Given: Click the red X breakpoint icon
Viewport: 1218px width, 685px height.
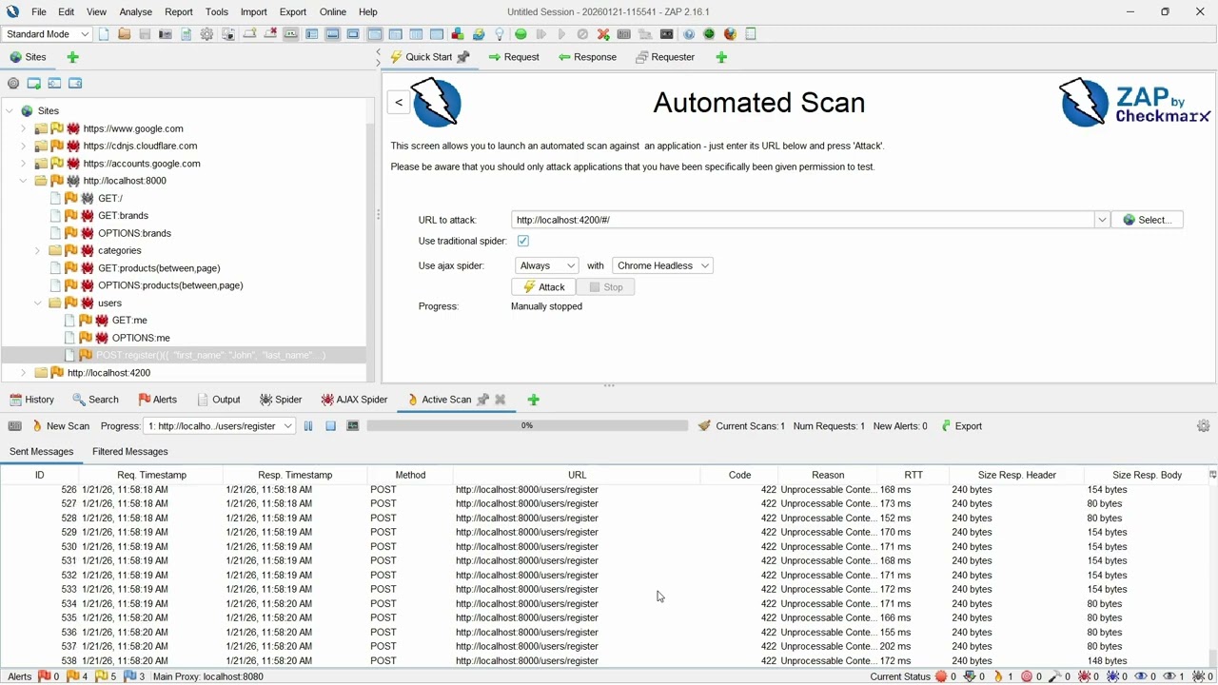Looking at the screenshot, I should [x=603, y=34].
